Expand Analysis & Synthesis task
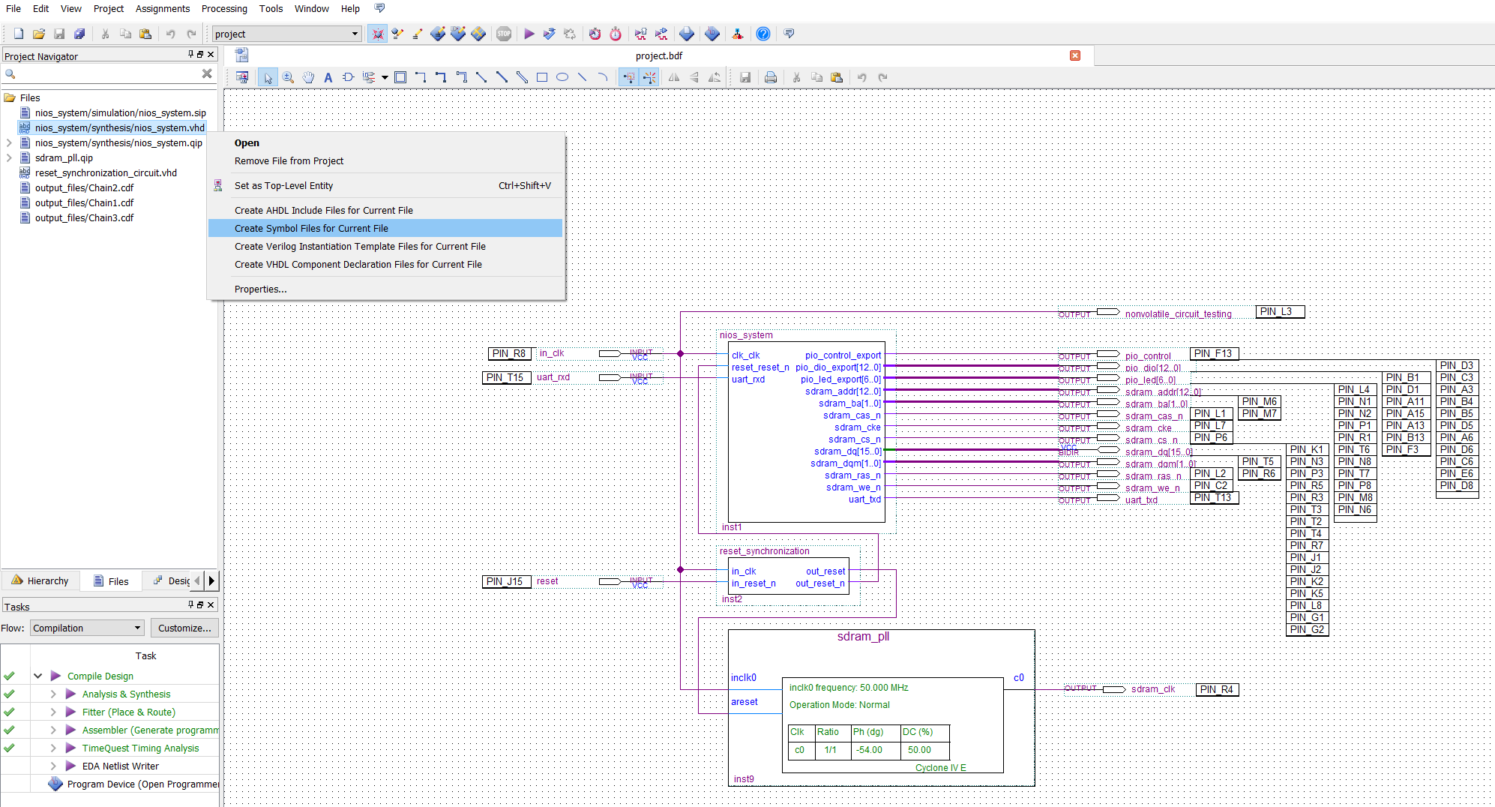1495x807 pixels. pyautogui.click(x=53, y=694)
